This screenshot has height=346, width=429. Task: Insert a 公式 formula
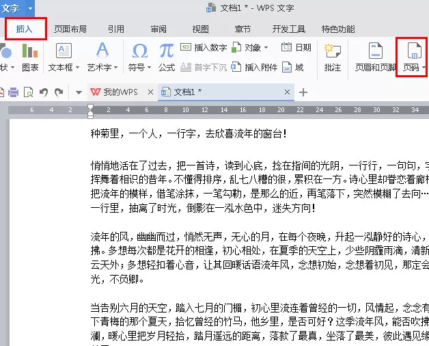coord(167,57)
